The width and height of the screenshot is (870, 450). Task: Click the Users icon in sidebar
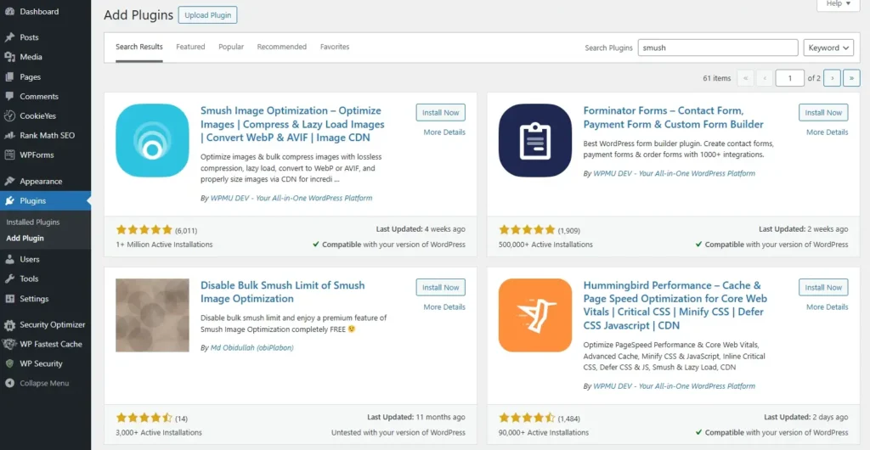[9, 259]
